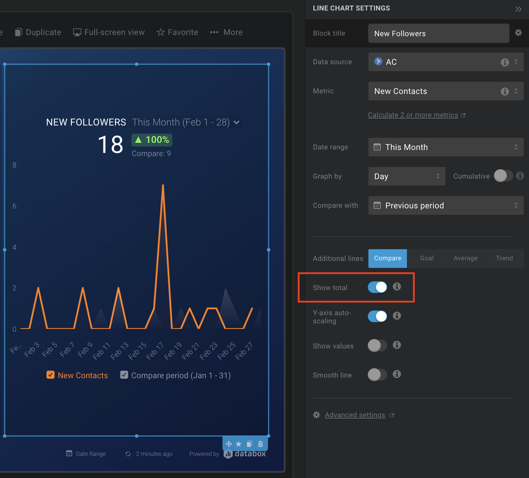
Task: Click move icon on block toolbar
Action: point(229,444)
